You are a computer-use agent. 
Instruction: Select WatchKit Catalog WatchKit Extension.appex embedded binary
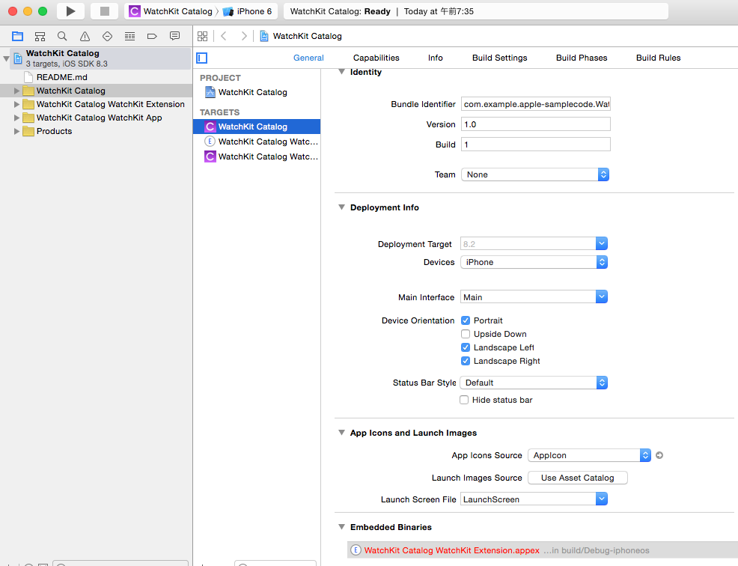pos(541,550)
